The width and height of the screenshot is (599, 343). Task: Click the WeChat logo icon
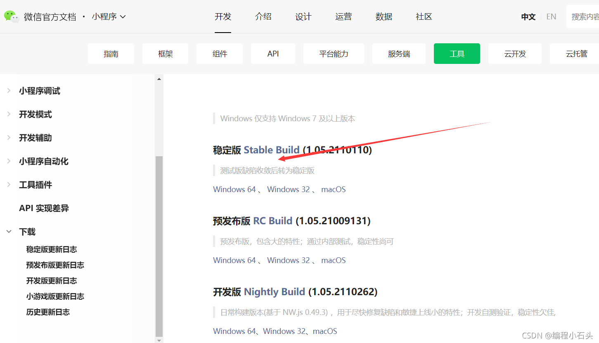(x=12, y=16)
